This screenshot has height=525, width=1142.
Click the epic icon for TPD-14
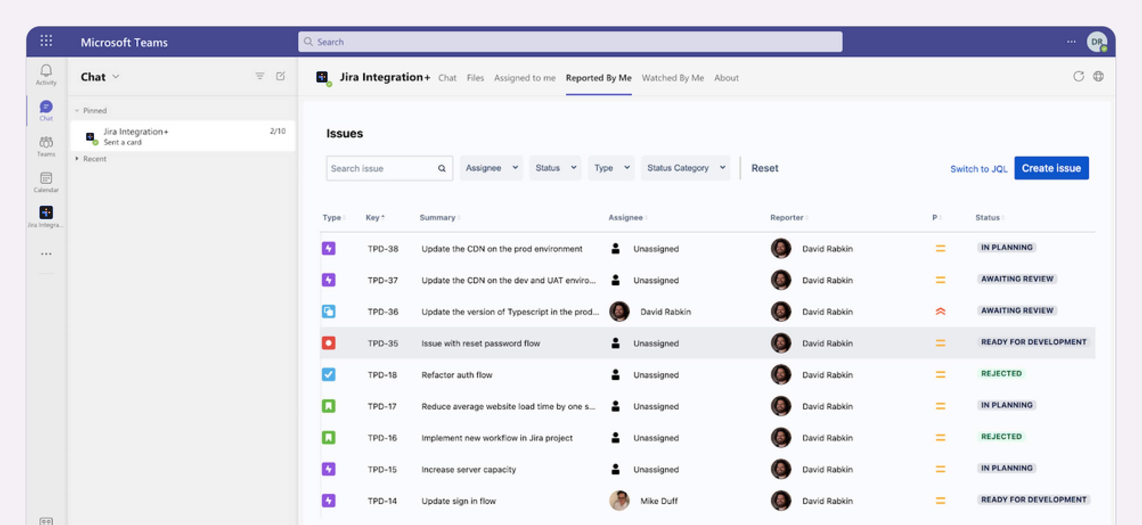click(x=328, y=501)
